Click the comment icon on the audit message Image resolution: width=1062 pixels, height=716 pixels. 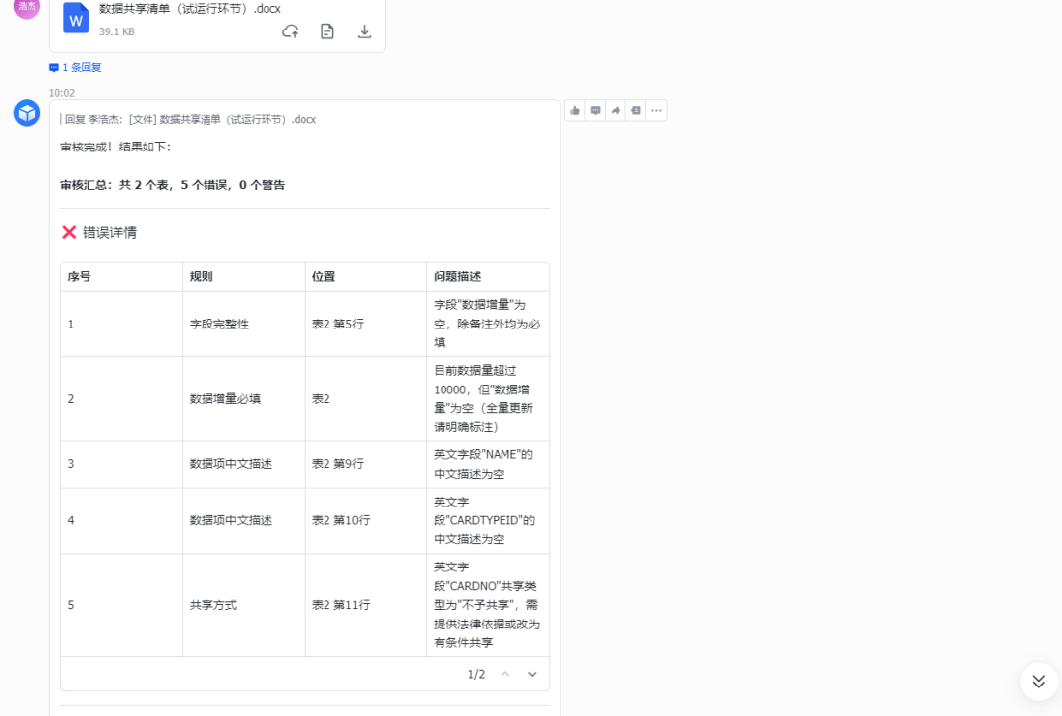pyautogui.click(x=595, y=110)
